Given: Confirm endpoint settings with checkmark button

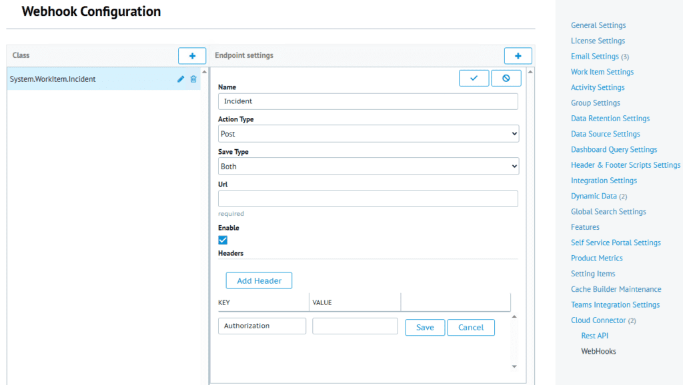Looking at the screenshot, I should coord(474,79).
